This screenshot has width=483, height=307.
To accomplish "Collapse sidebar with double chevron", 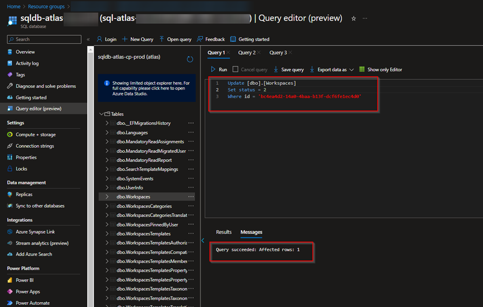I will [x=88, y=39].
